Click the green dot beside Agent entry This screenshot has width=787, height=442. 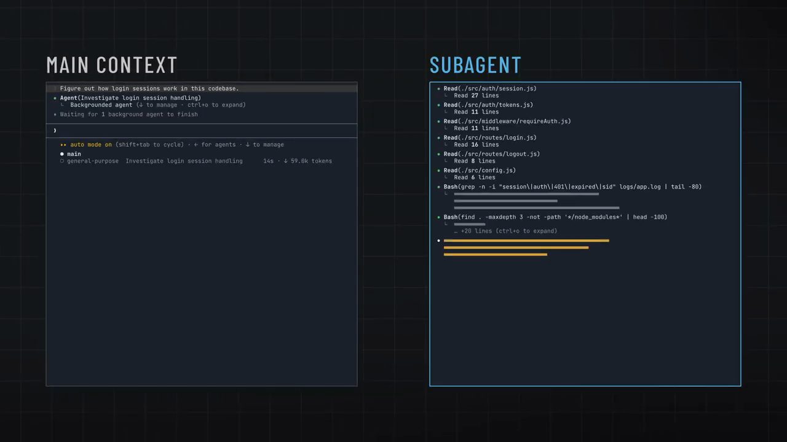[x=55, y=98]
